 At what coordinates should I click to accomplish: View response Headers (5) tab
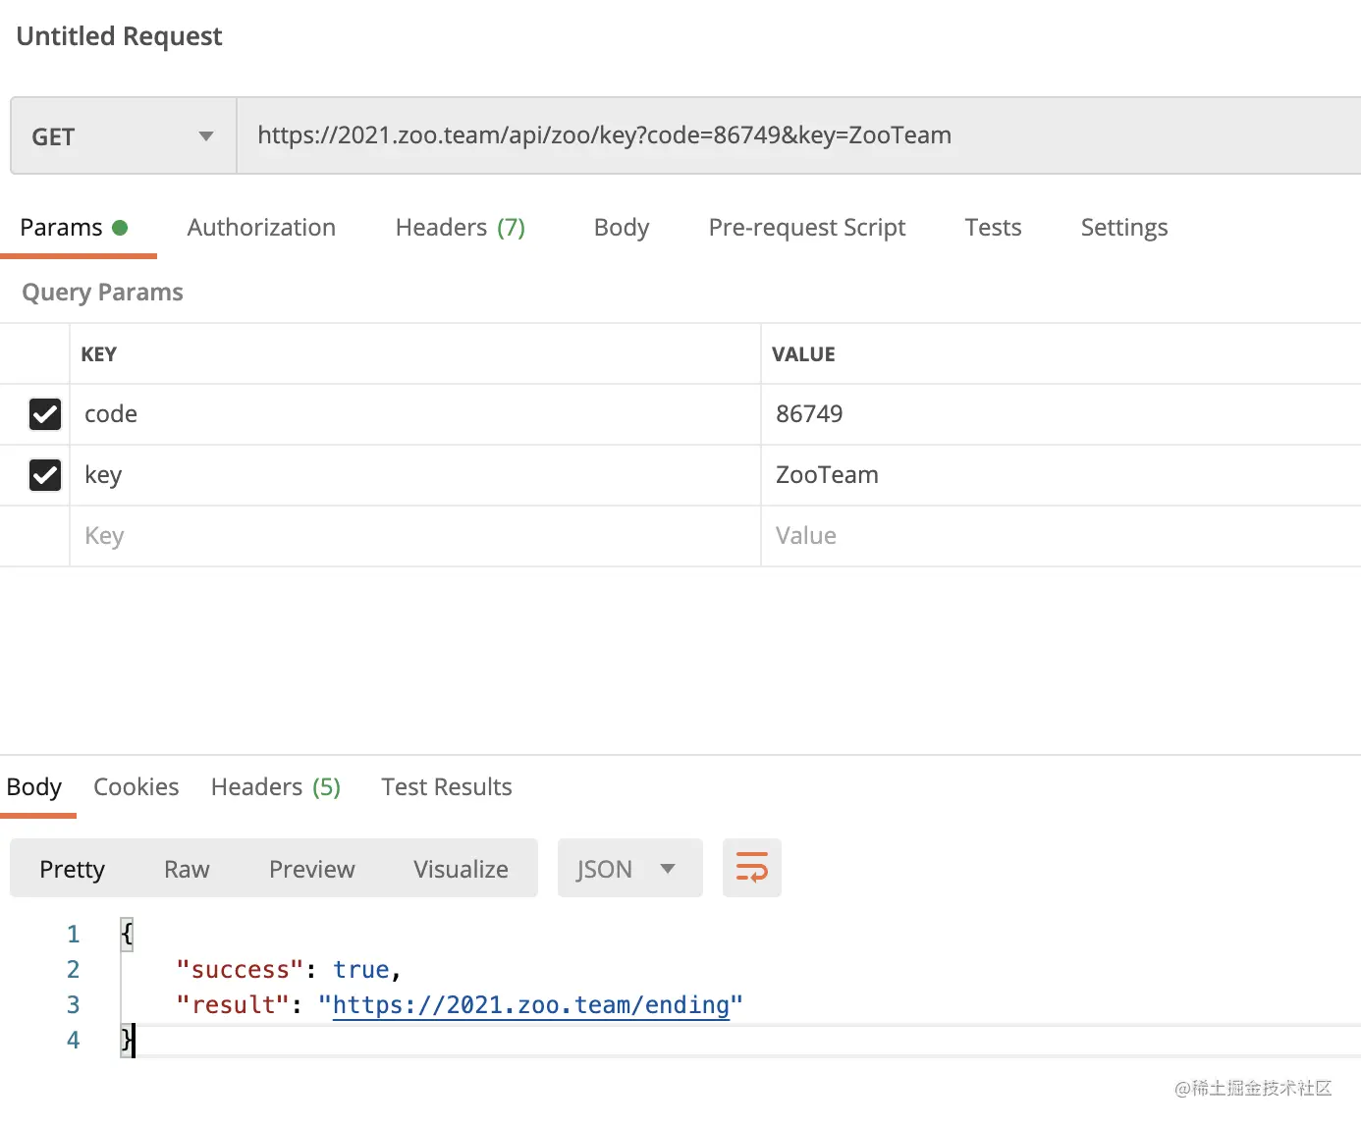[275, 787]
